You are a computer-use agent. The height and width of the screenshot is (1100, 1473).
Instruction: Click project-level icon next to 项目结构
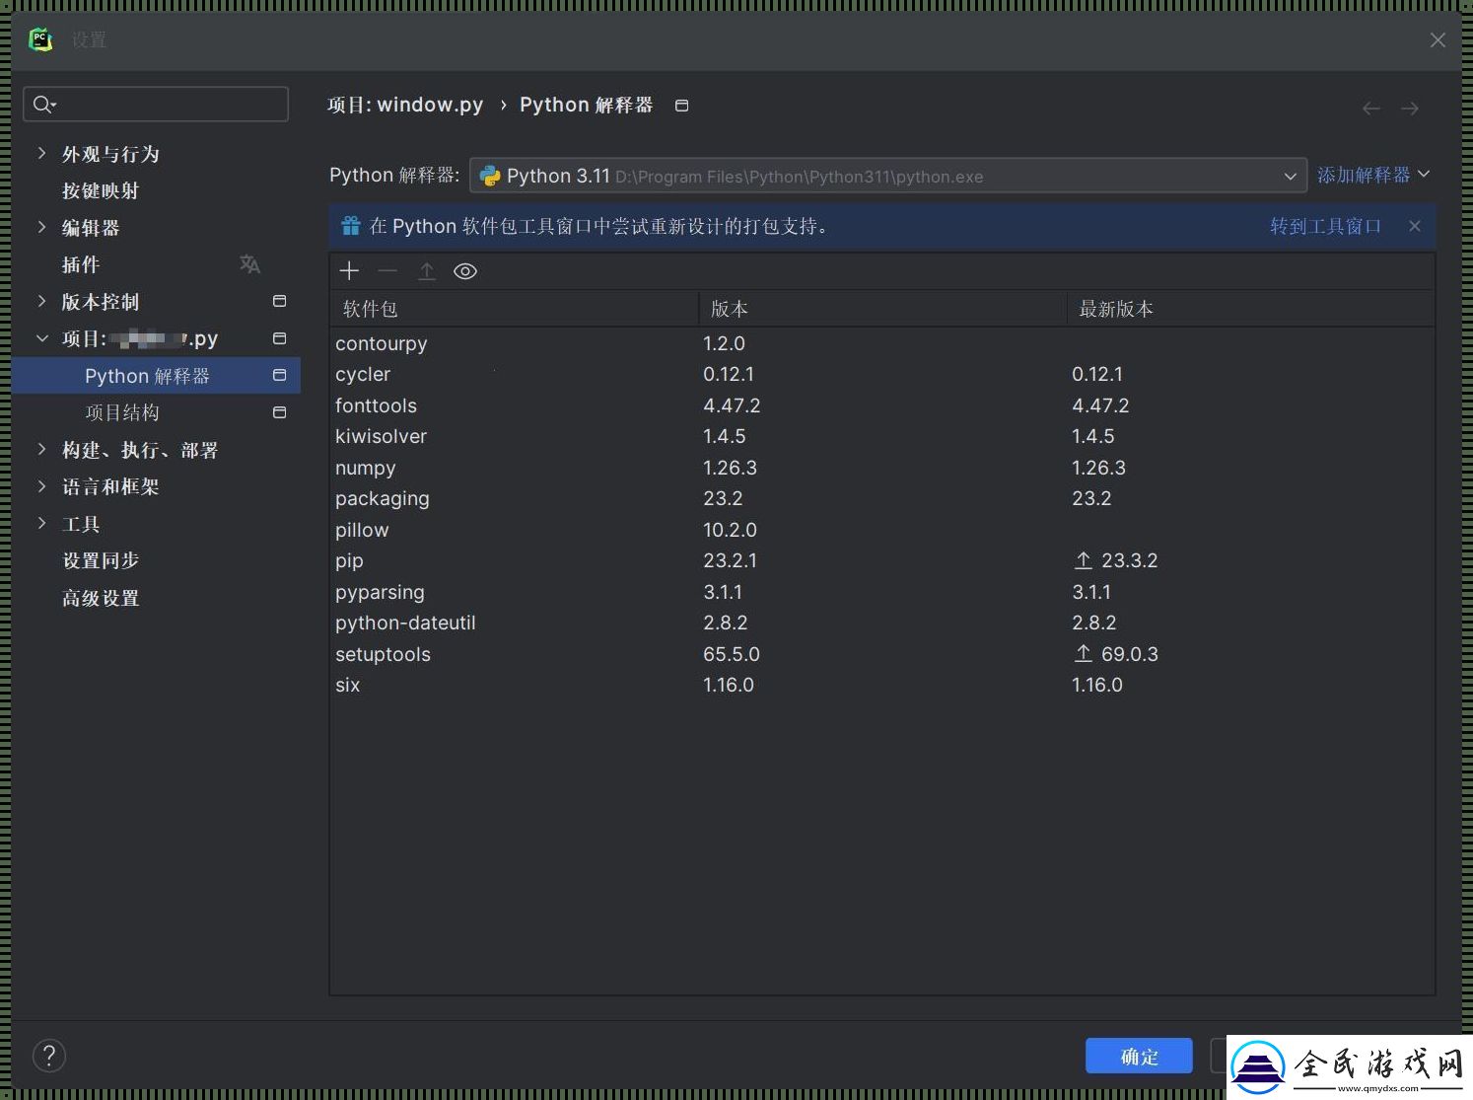[x=280, y=412]
